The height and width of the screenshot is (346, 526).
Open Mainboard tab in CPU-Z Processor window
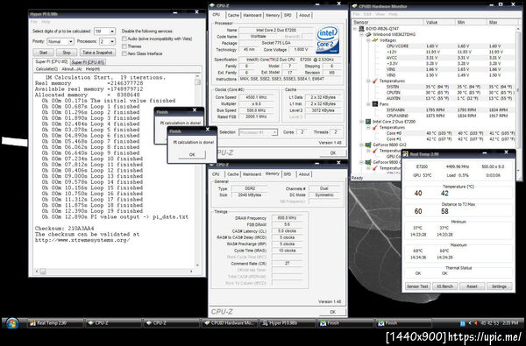[252, 16]
